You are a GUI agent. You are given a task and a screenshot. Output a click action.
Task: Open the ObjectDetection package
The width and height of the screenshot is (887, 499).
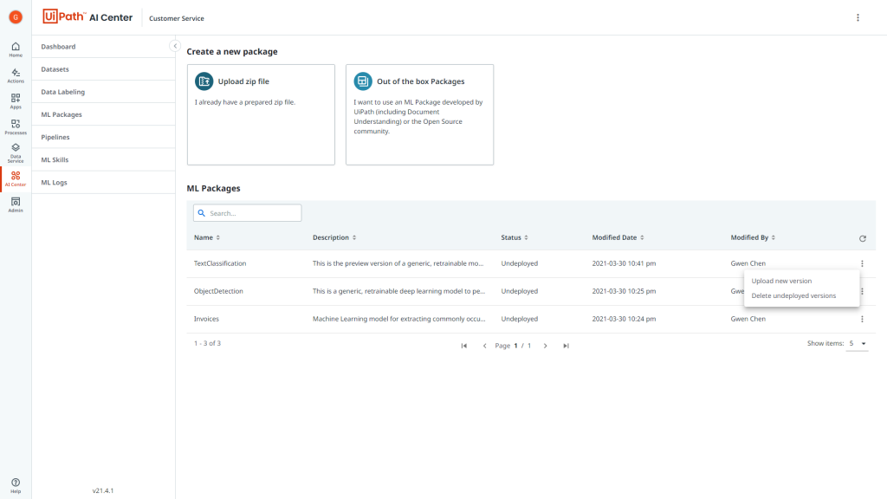(218, 291)
